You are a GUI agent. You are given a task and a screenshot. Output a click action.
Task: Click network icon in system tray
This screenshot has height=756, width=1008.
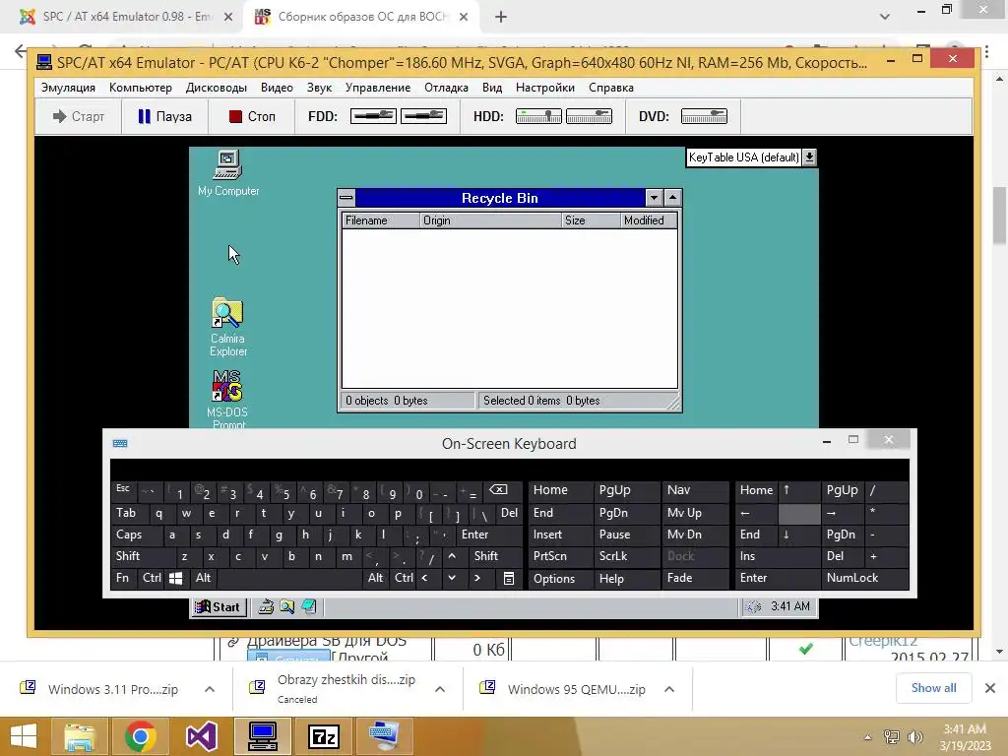click(892, 737)
